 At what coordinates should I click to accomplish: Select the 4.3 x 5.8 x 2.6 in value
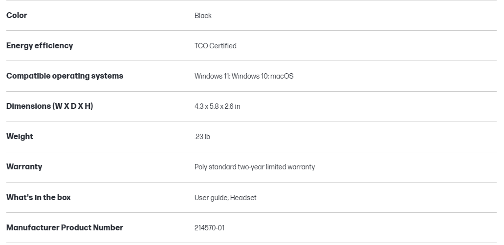(x=217, y=106)
